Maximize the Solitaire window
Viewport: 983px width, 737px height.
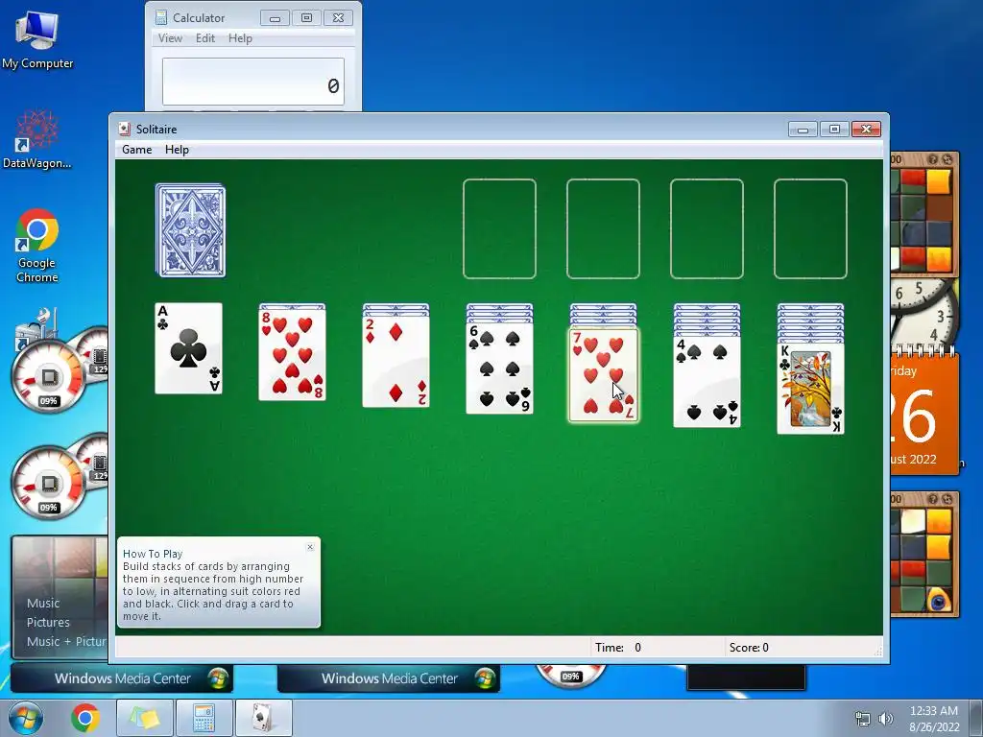(834, 130)
